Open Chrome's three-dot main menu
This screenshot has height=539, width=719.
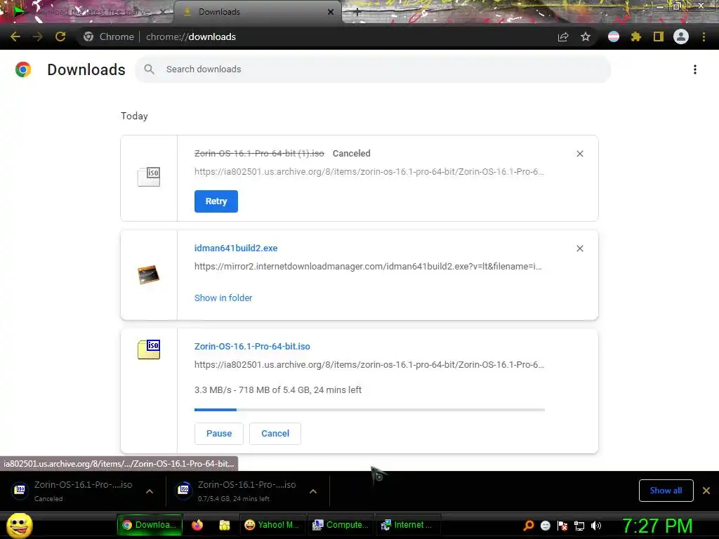pyautogui.click(x=704, y=36)
